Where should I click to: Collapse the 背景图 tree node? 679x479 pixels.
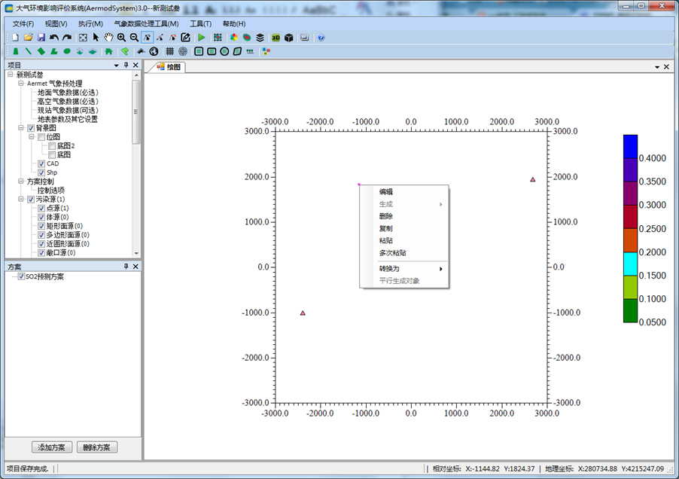click(21, 128)
